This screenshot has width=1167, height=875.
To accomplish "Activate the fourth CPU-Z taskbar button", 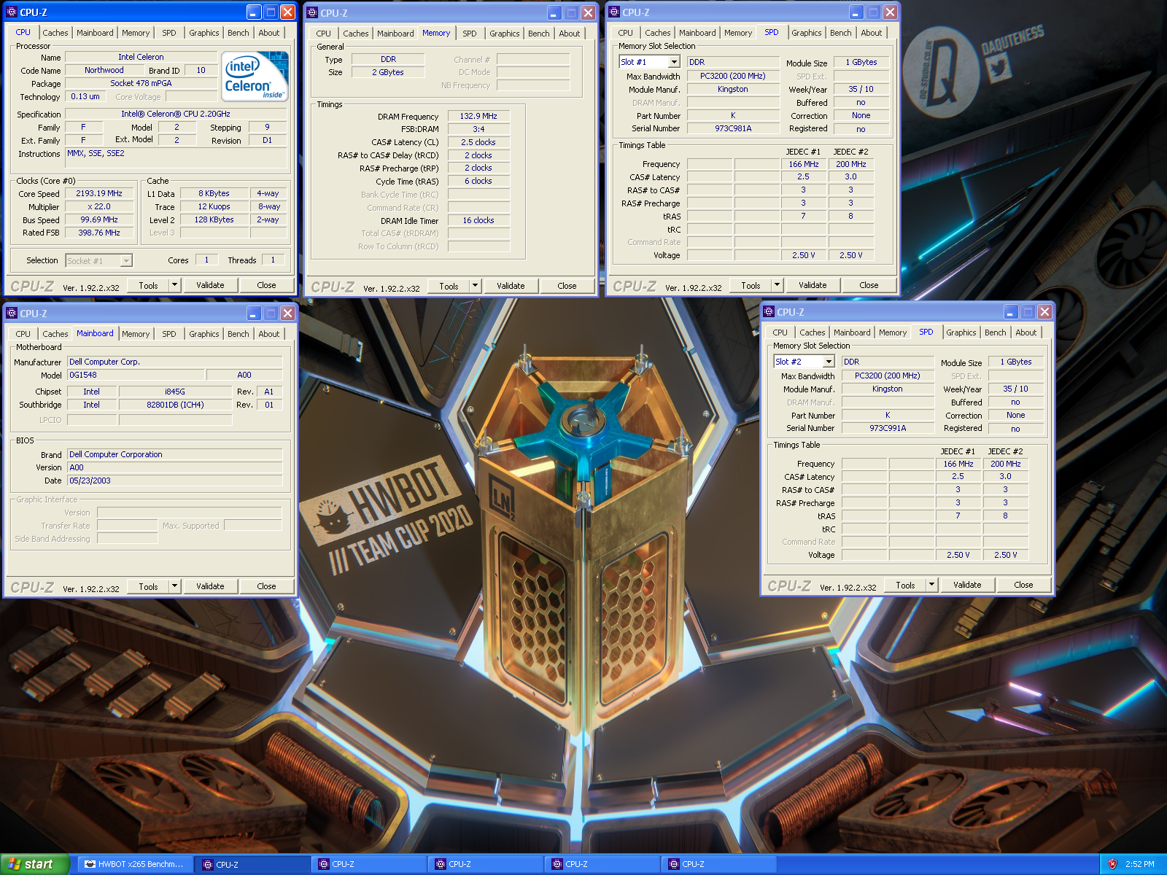I will (x=602, y=864).
